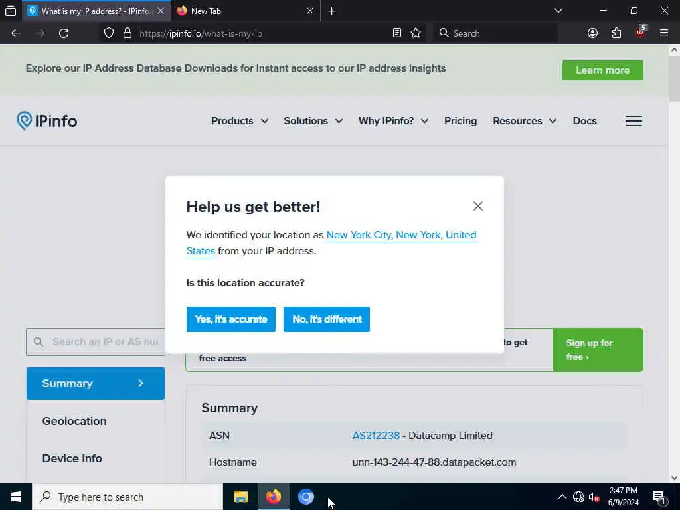Expand the Why IPinfo? menu
The image size is (680, 510).
(393, 121)
